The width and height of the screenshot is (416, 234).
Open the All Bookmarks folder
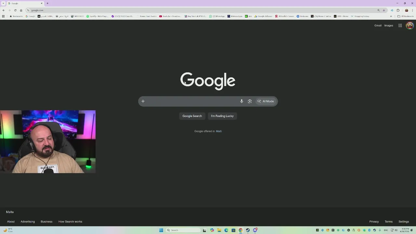[406, 16]
